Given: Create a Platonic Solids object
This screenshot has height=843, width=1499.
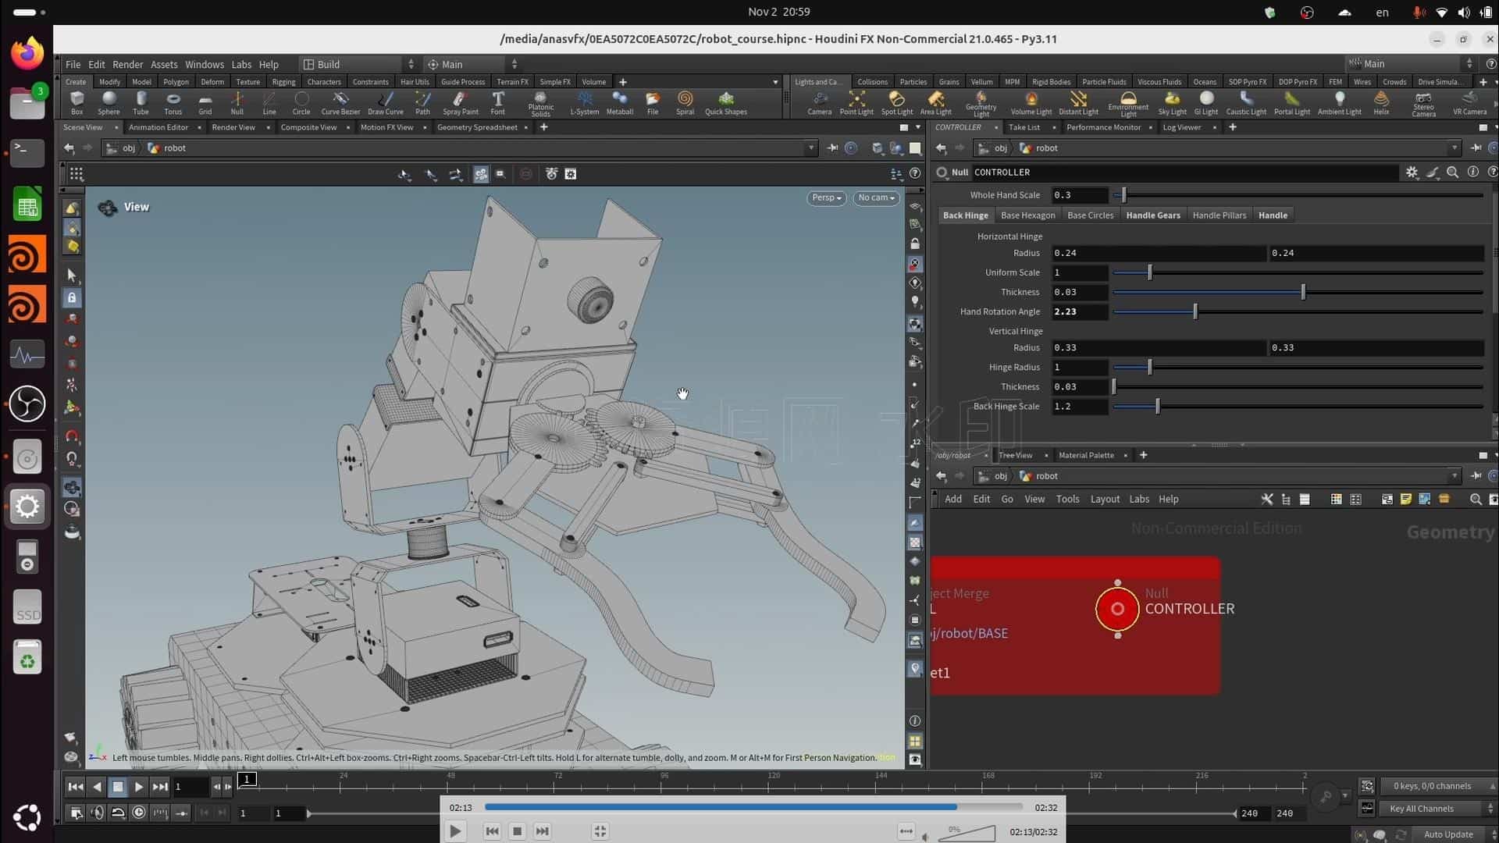Looking at the screenshot, I should click(539, 102).
